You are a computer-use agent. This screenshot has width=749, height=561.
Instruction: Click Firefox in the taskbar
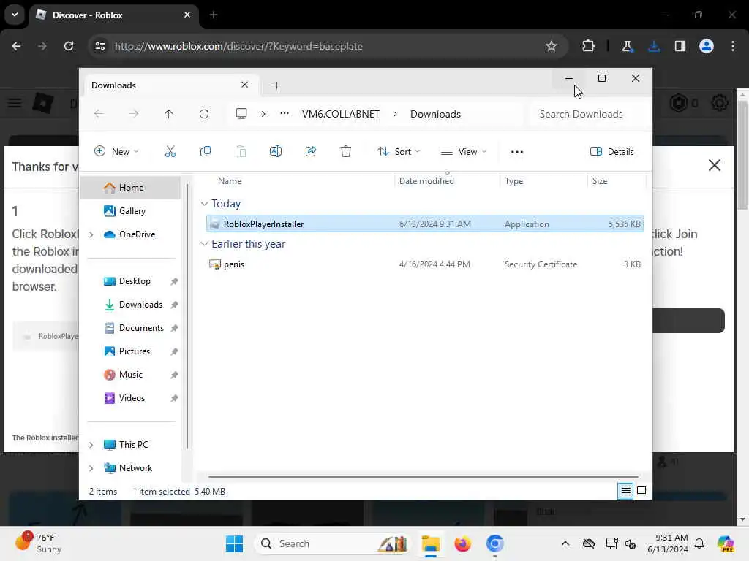pos(462,543)
